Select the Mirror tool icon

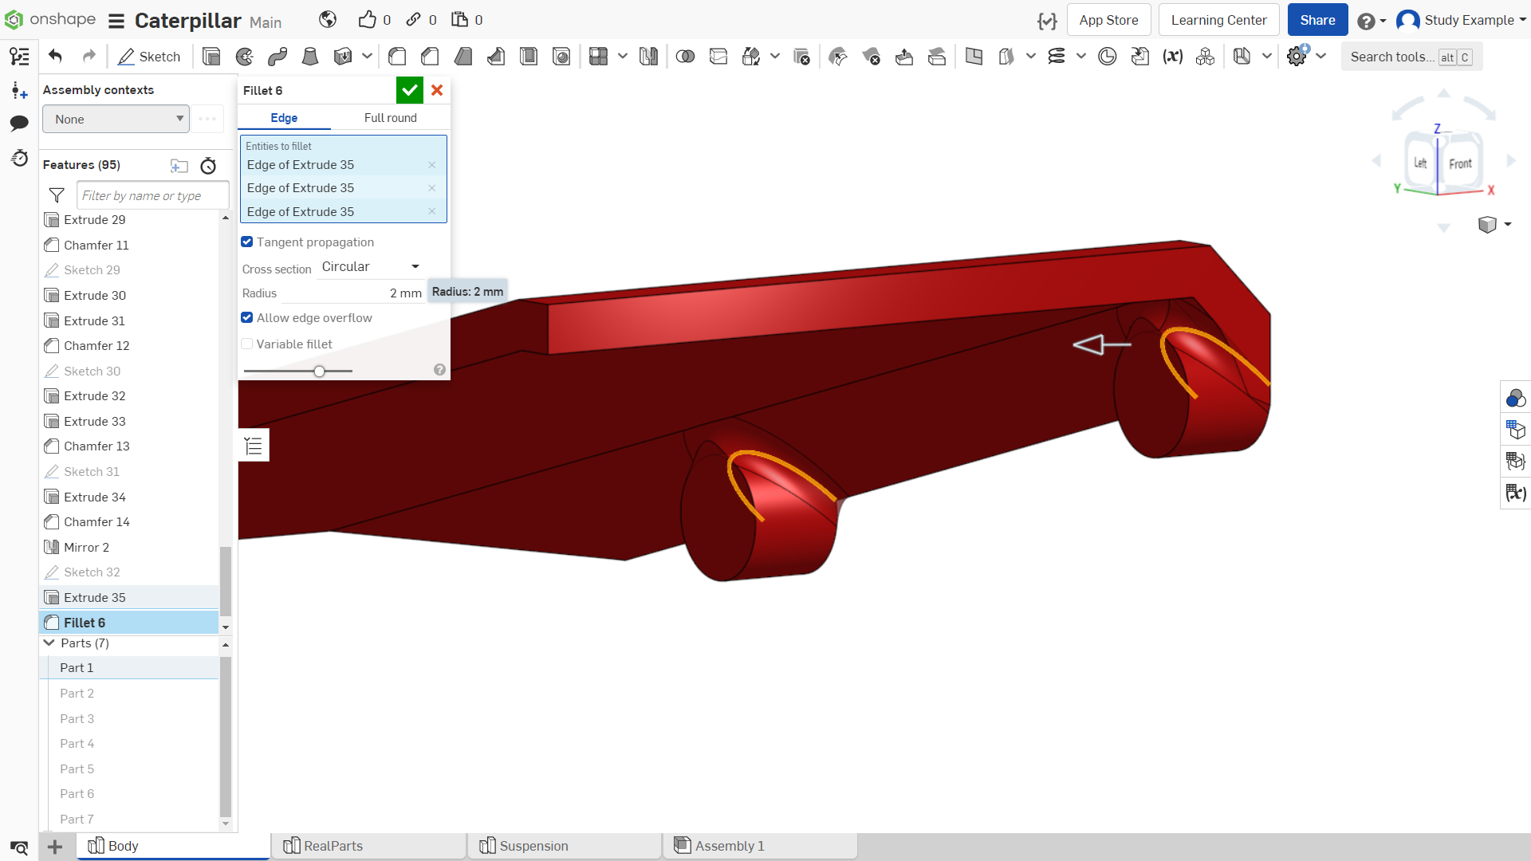[648, 57]
